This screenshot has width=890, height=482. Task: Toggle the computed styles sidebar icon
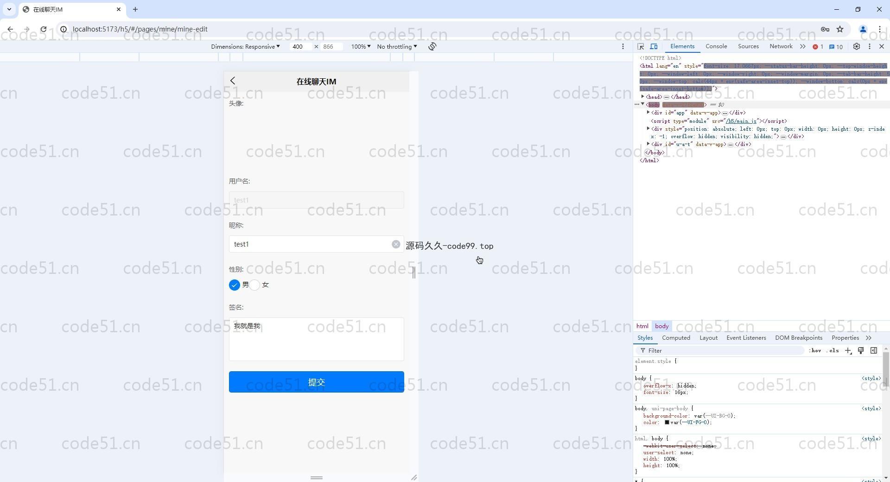pyautogui.click(x=874, y=351)
